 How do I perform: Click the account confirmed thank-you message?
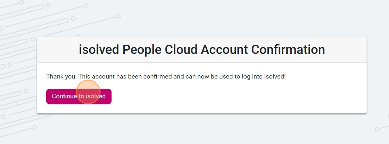[x=166, y=76]
